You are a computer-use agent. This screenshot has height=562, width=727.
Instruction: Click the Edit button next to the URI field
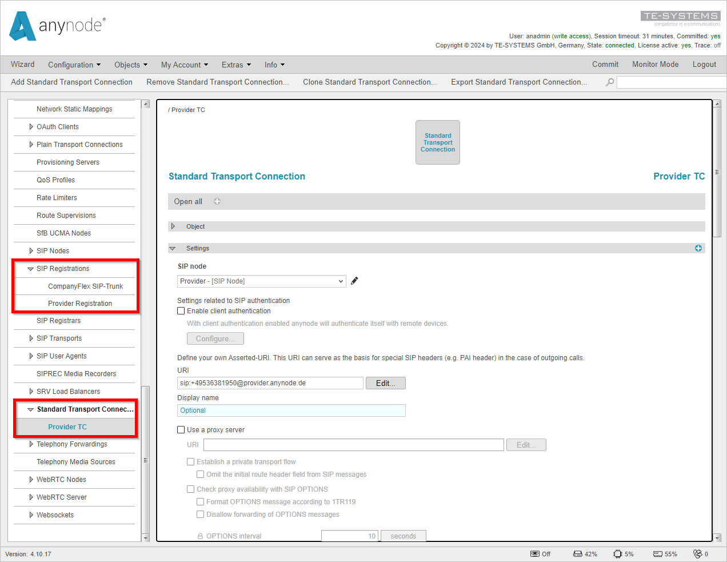[385, 382]
